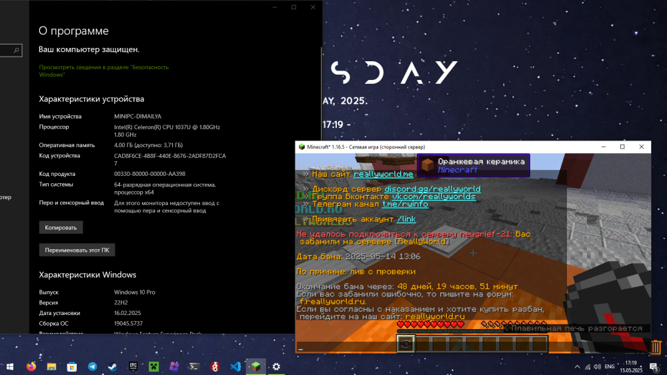
Task: Click the search magnifier in Settings
Action: click(x=16, y=50)
